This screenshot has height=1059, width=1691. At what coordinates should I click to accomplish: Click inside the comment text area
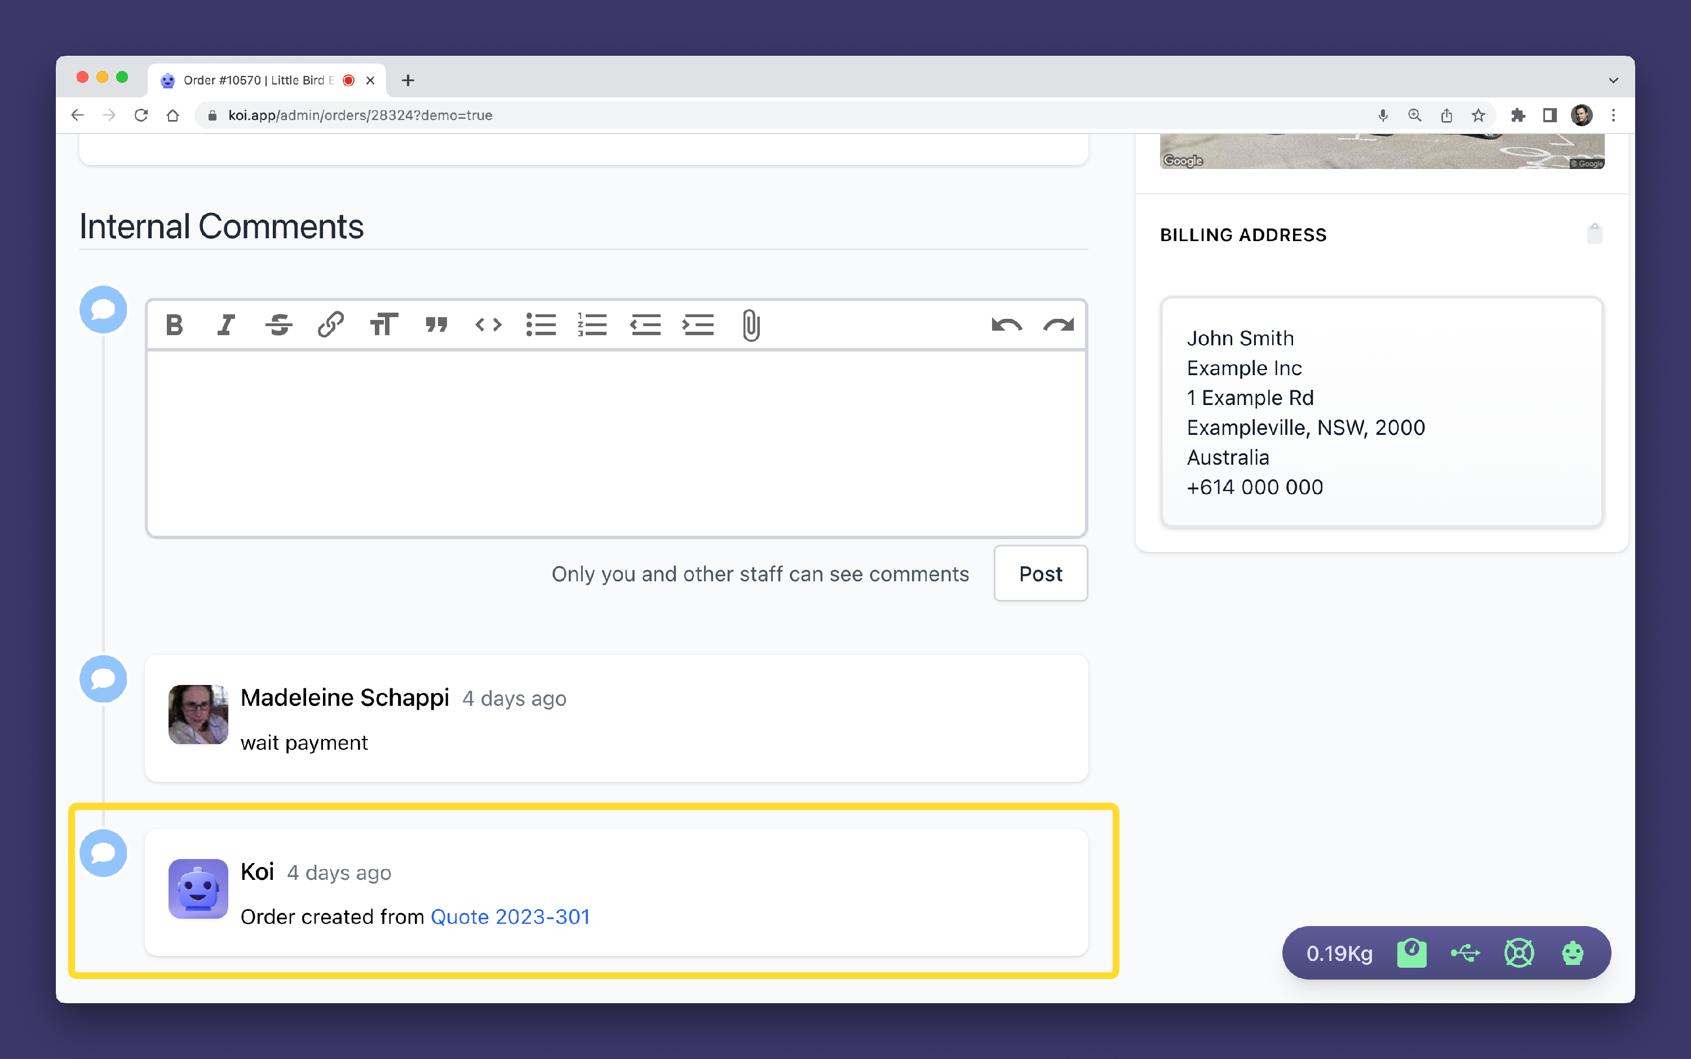[616, 444]
